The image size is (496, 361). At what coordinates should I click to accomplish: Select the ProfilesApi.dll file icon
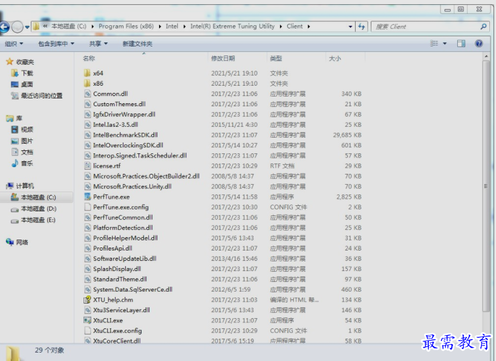tap(88, 248)
